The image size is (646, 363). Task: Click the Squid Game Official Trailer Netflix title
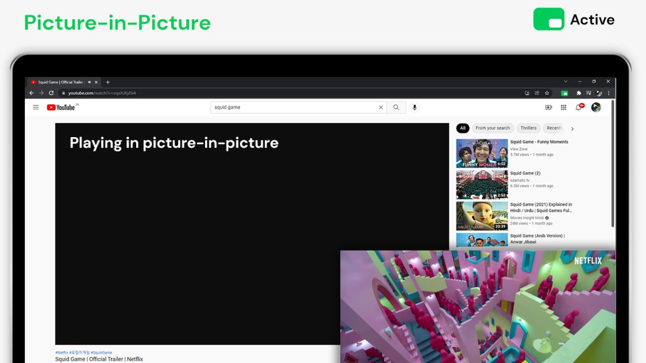click(x=99, y=359)
